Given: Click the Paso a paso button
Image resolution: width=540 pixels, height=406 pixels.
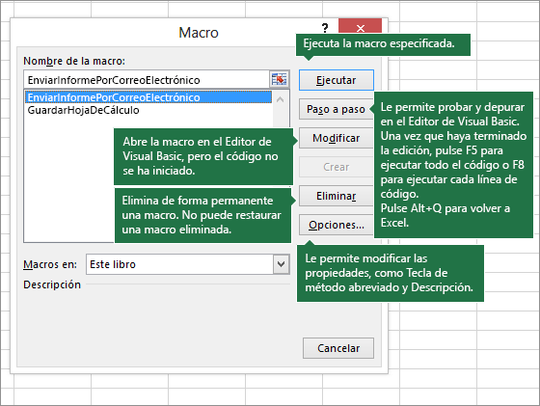Looking at the screenshot, I should (336, 109).
